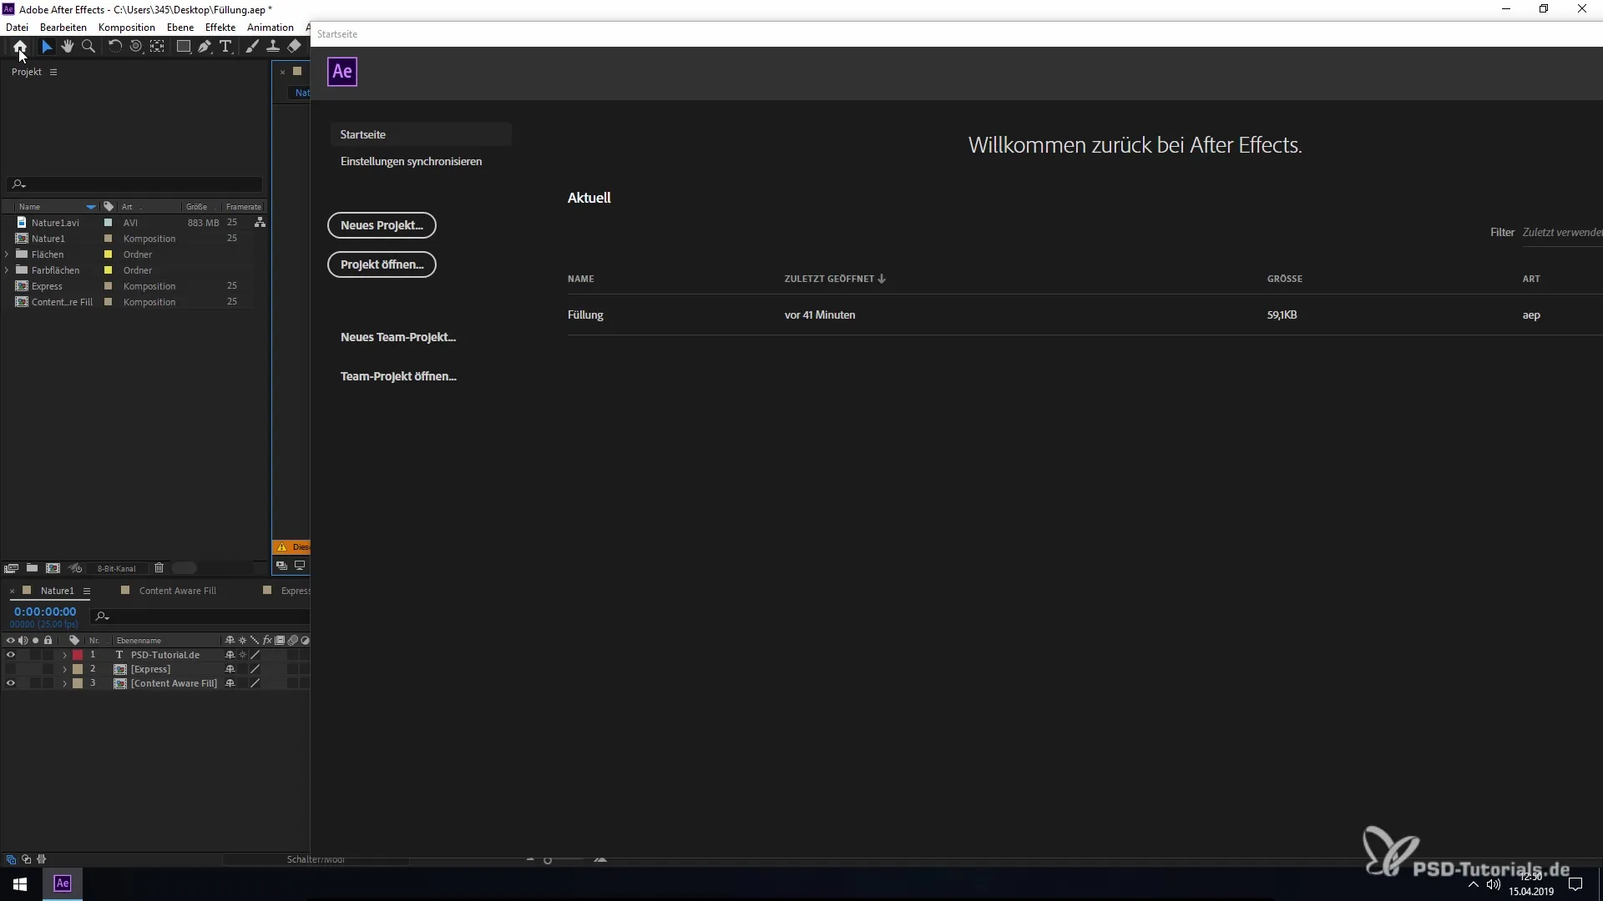This screenshot has height=901, width=1603.
Task: Toggle lock box for PSD-Tutorial.de layer
Action: 48,656
